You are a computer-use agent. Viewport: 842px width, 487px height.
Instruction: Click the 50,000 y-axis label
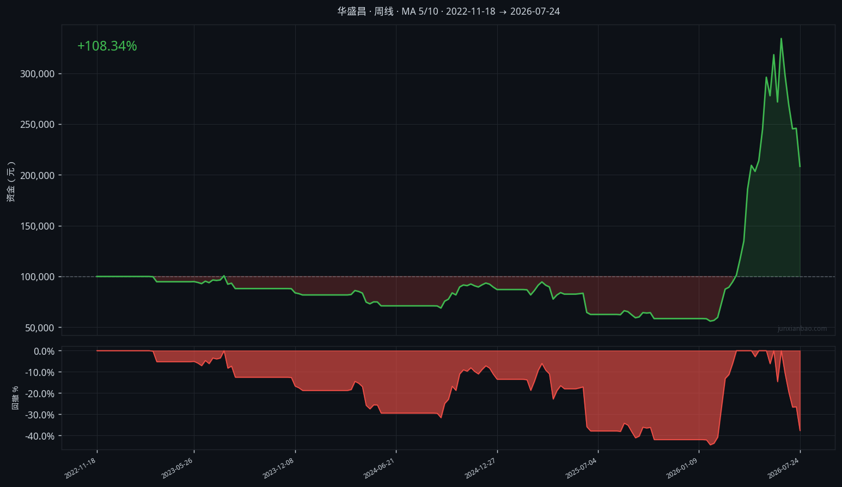40,328
